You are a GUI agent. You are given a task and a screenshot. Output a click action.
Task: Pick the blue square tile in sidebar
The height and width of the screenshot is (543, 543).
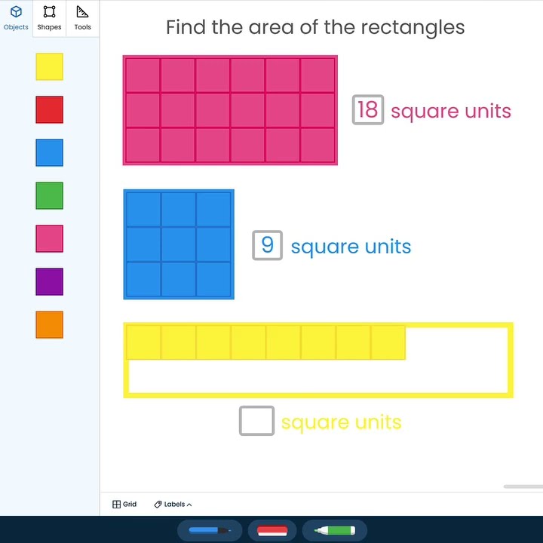click(x=50, y=152)
